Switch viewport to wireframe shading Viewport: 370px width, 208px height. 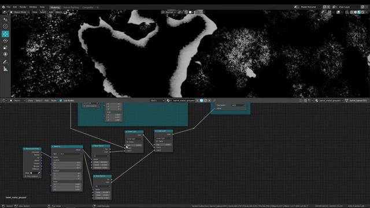351,12
